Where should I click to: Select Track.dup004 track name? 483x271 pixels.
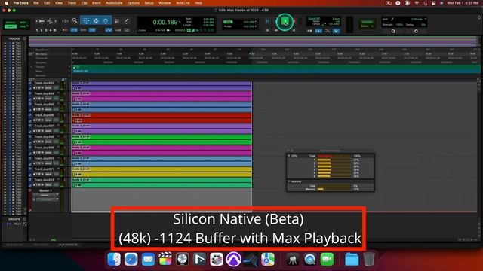(x=44, y=93)
